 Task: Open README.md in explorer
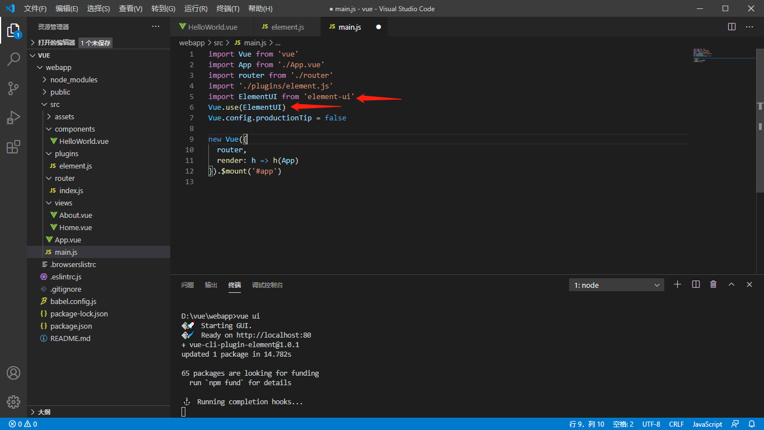point(99,338)
